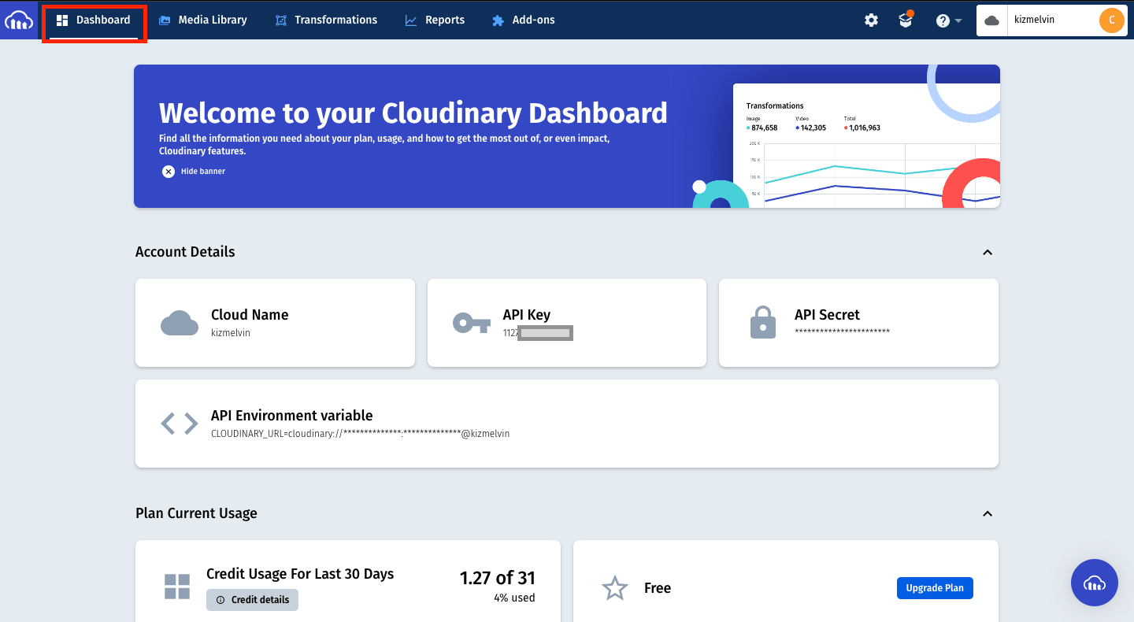Open the Reports tab
1134x622 pixels.
435,20
